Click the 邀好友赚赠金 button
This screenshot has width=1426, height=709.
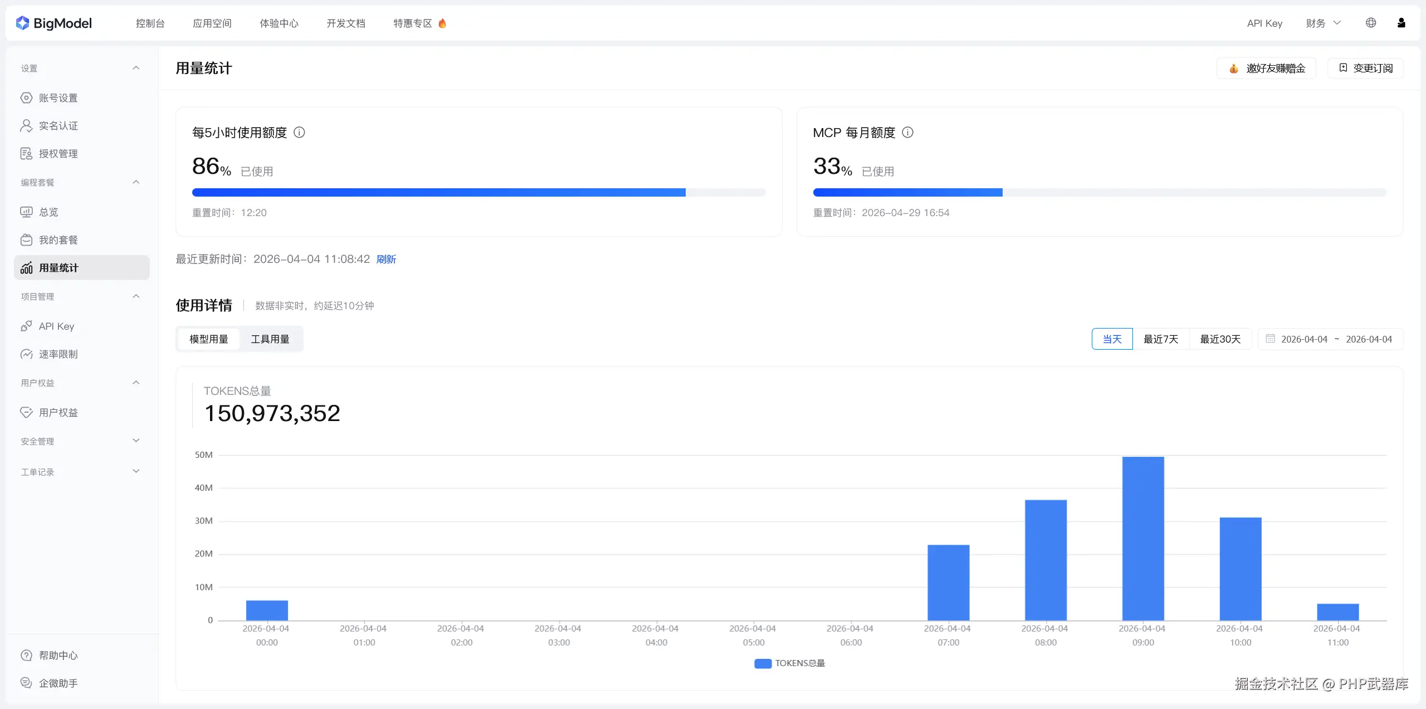(x=1266, y=69)
